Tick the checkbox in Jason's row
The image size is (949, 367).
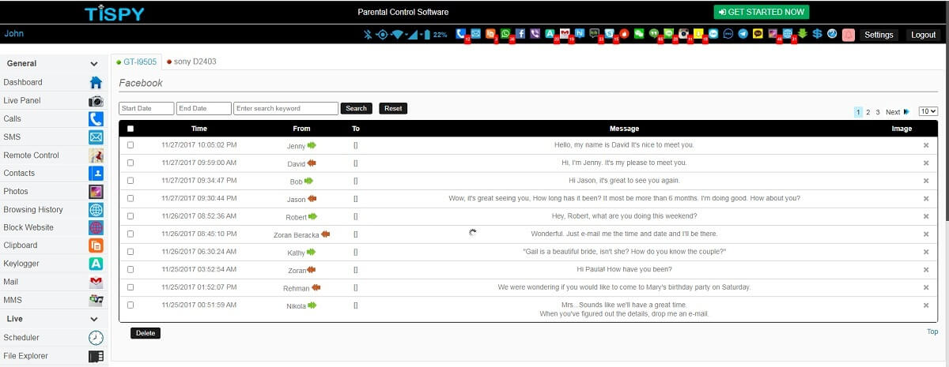point(130,198)
